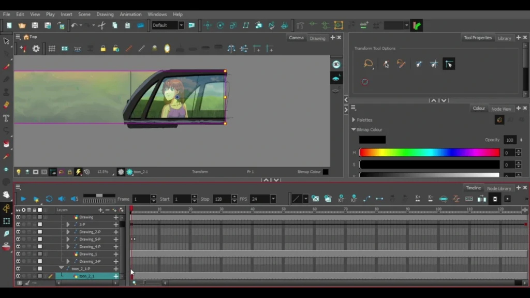The image size is (530, 298).
Task: Select the Brush tool in the tools column
Action: (6, 67)
